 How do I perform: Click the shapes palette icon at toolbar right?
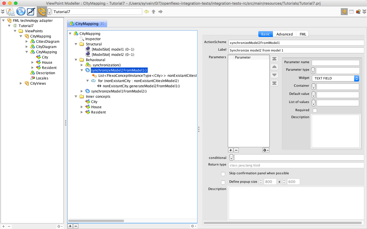pyautogui.click(x=358, y=12)
